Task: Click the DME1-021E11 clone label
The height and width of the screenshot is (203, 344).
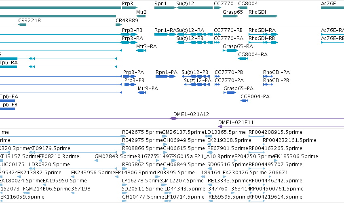Action: (x=236, y=123)
